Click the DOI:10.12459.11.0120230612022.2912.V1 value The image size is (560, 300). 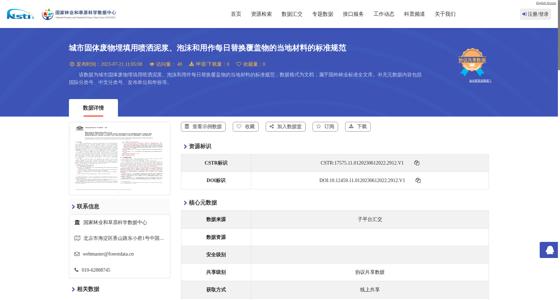(362, 180)
